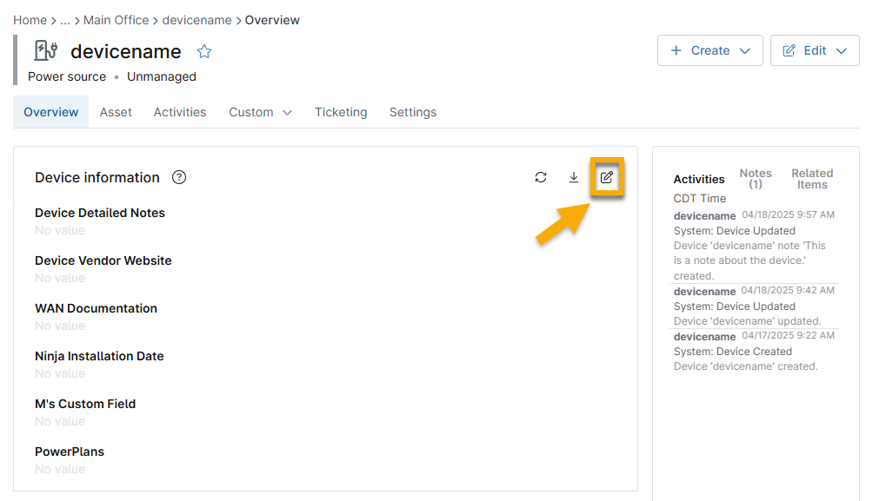
Task: Expand the Edit dropdown menu
Action: click(840, 50)
